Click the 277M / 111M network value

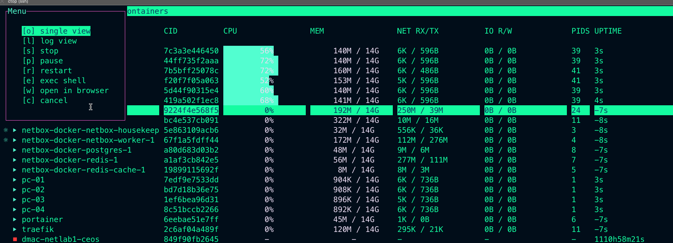point(423,160)
